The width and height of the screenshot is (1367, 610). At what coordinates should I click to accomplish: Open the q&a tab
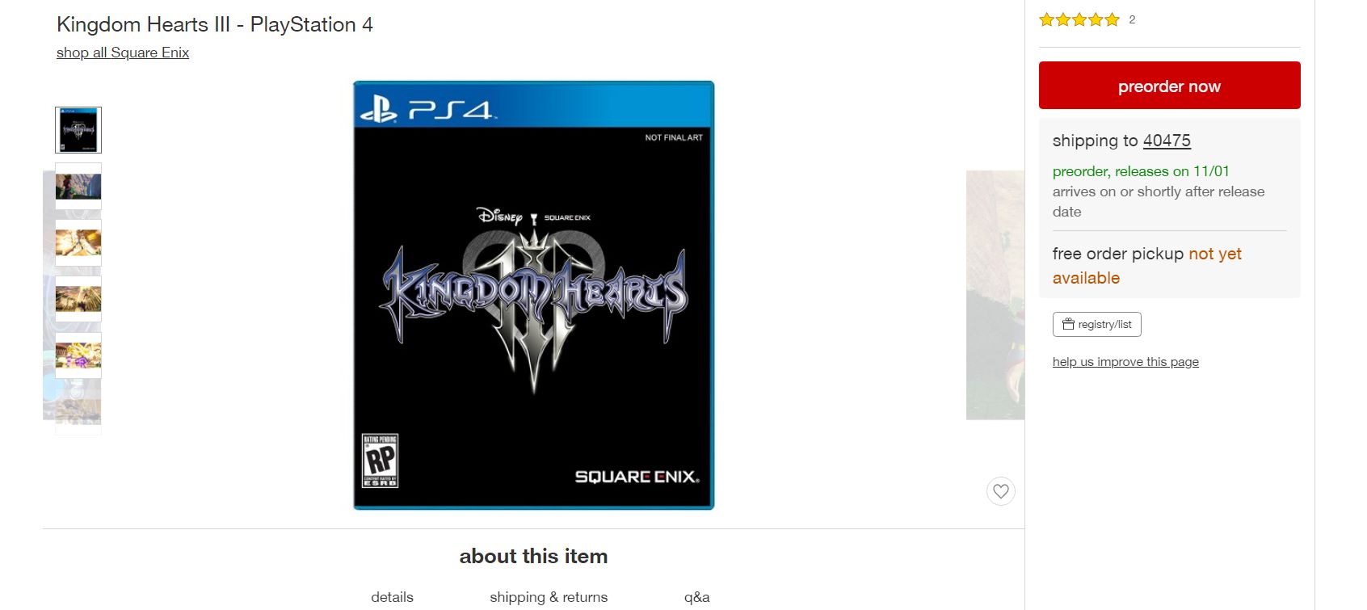[x=696, y=597]
